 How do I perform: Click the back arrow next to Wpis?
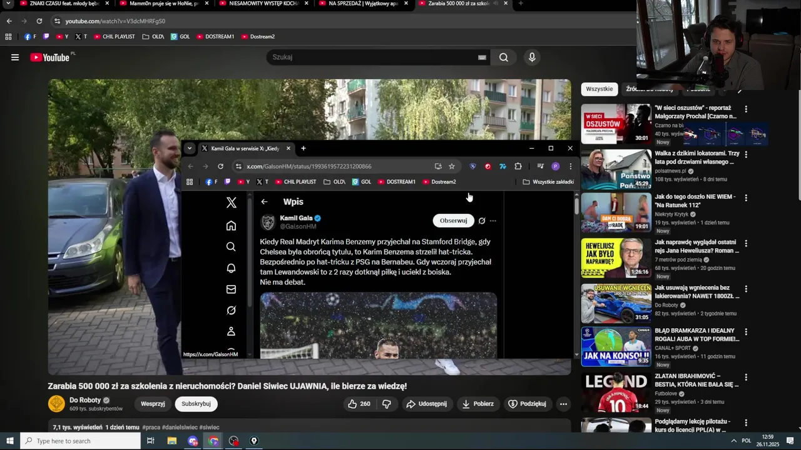(264, 202)
